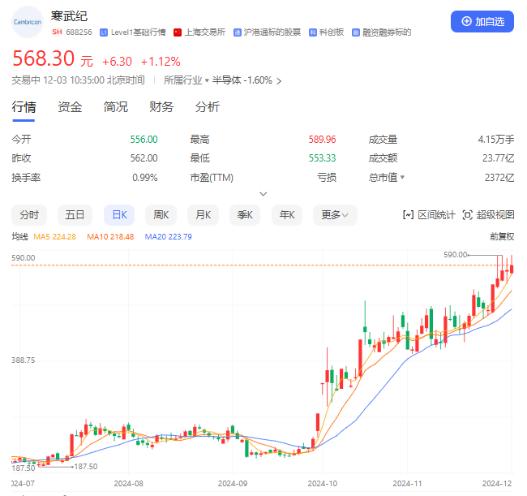Click the 187.50 low marker on chart
Screen dimensions: 527x496
pyautogui.click(x=86, y=467)
